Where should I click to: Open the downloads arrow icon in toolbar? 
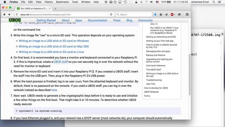click(155, 14)
